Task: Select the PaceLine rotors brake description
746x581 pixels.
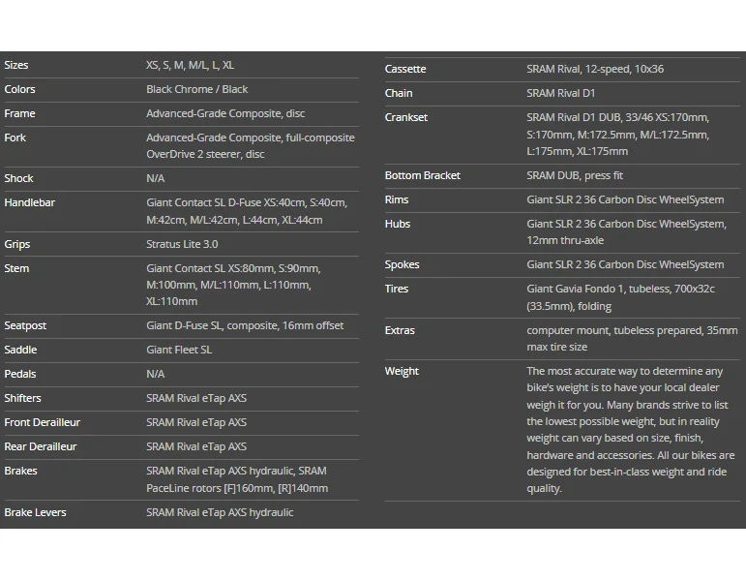Action: click(237, 479)
